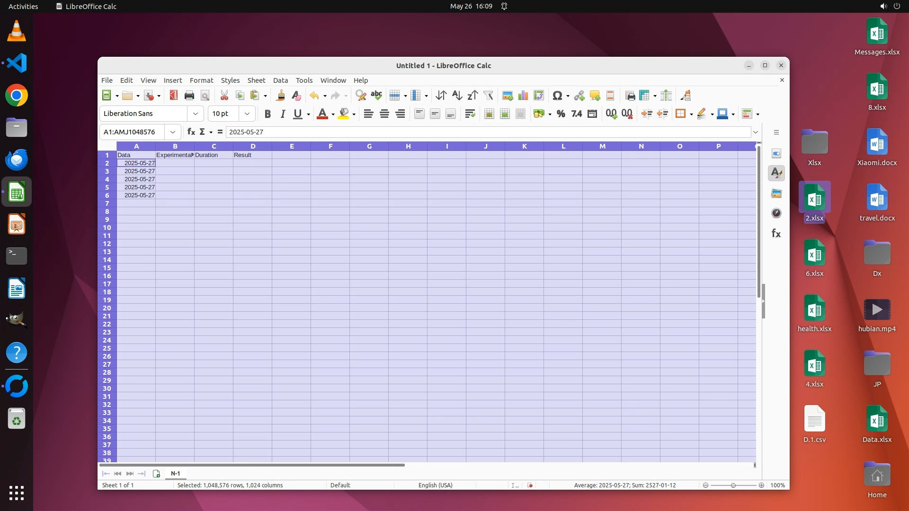This screenshot has width=909, height=511.
Task: Open the Function Wizard beside formula bar
Action: pos(191,132)
